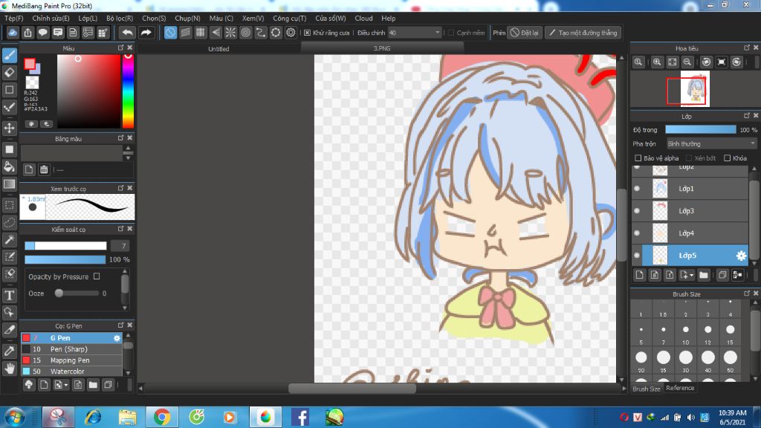Zoom in on navigator panel
Screen dimensions: 761x428
point(657,62)
